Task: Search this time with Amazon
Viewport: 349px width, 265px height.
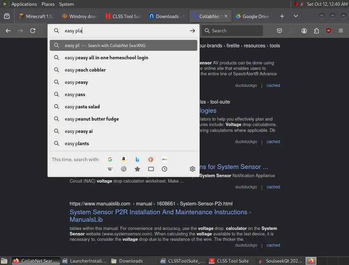Action: coord(123,159)
